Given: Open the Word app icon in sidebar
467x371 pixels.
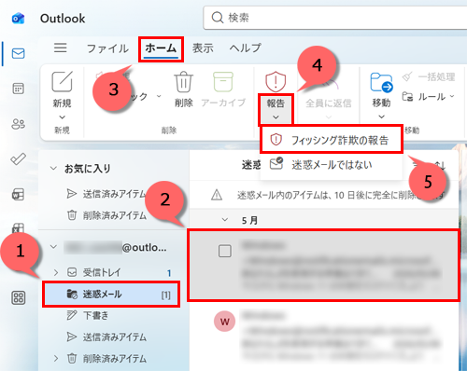Looking at the screenshot, I should (18, 195).
